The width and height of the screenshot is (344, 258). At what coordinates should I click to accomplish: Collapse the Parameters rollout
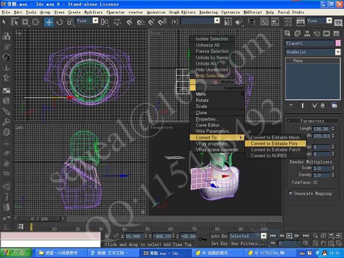(x=312, y=121)
